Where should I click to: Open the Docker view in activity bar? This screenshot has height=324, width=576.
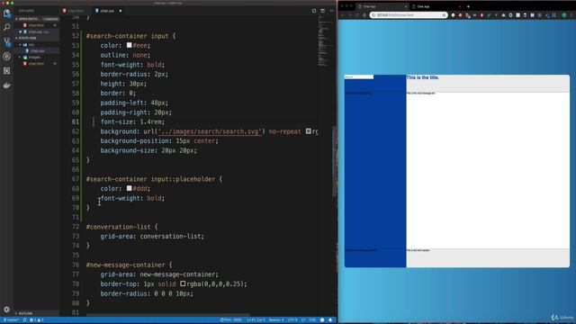tap(6, 85)
